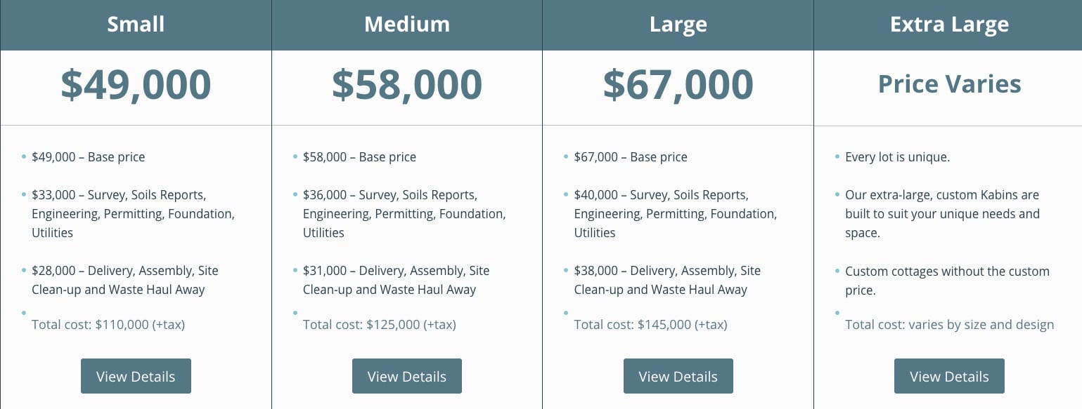Viewport: 1082px width, 409px height.
Task: Click the Every lot is unique bullet
Action: 897,157
